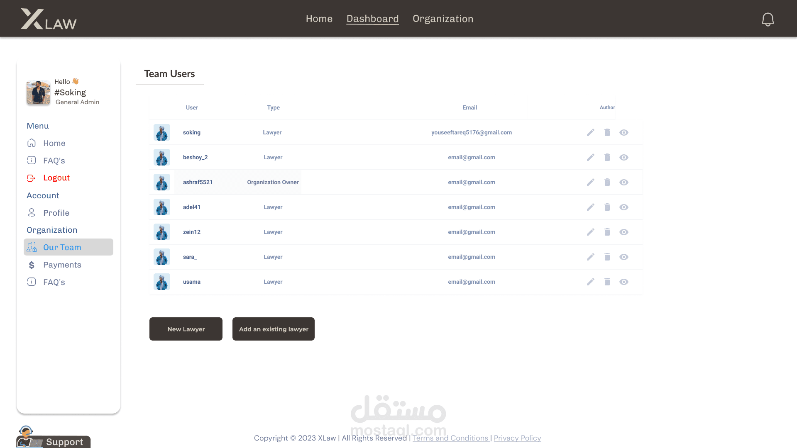Viewport: 797px width, 448px height.
Task: View soking details with eye icon
Action: pos(623,132)
